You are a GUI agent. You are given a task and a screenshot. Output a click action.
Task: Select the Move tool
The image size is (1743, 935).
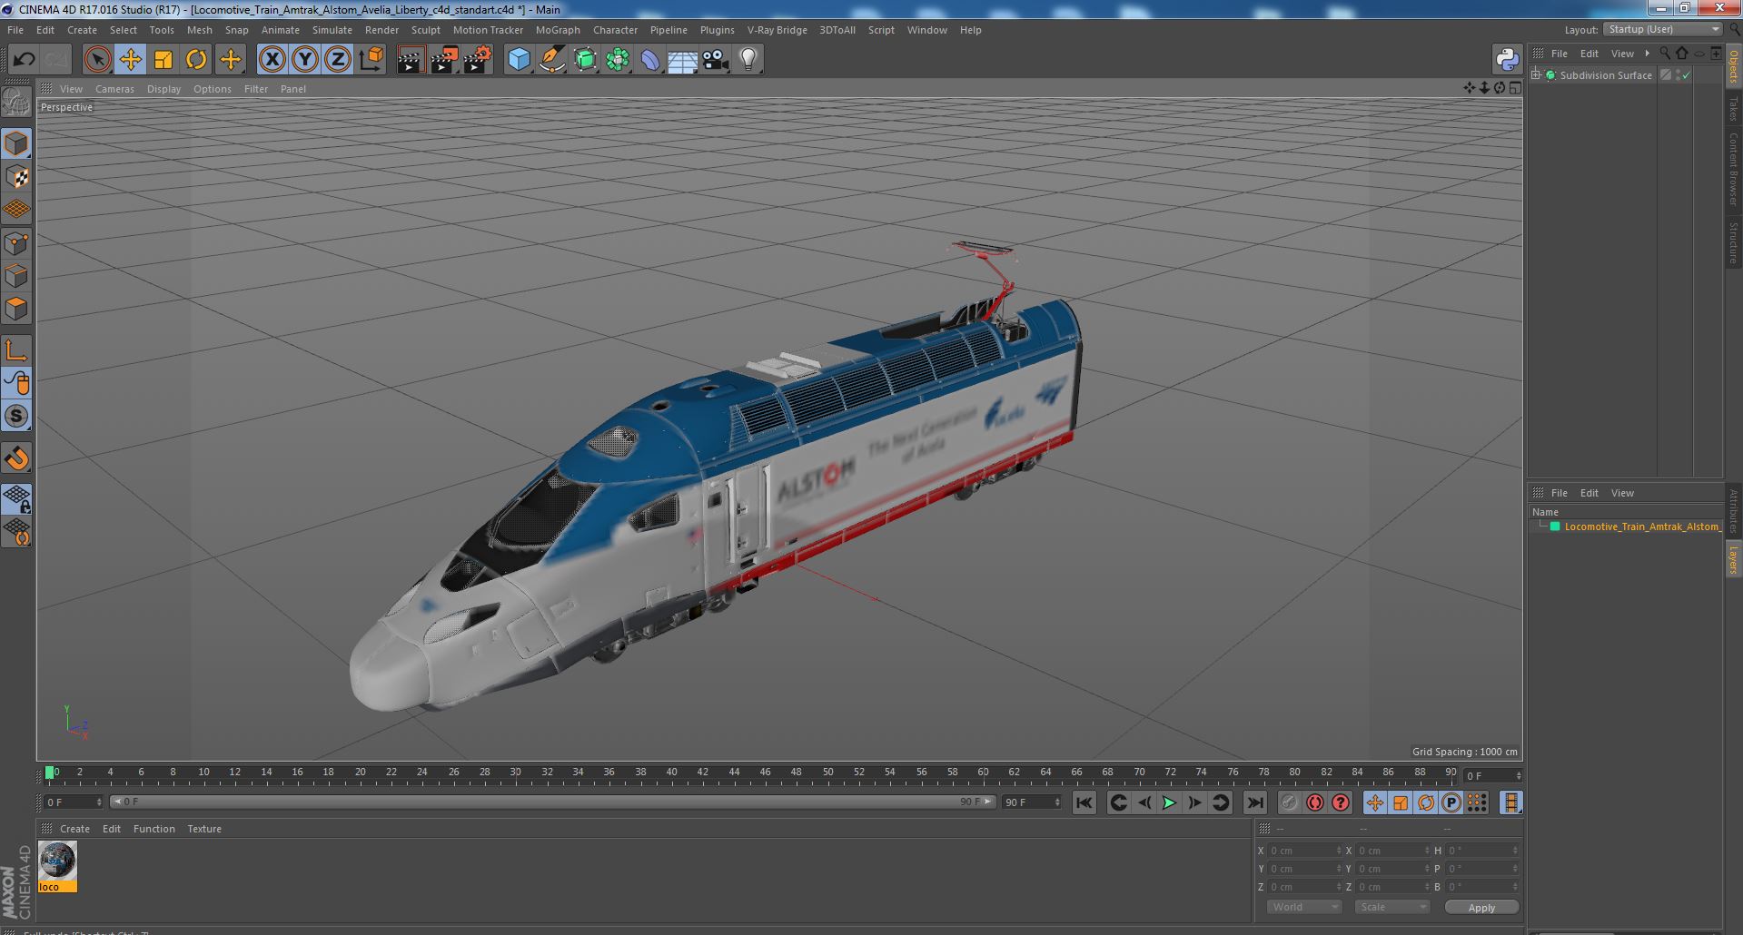131,60
